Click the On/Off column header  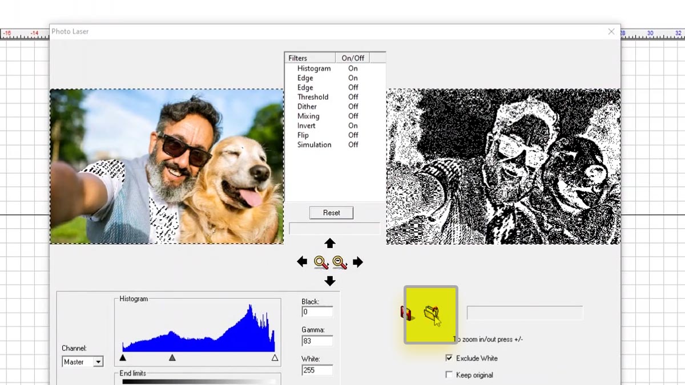coord(353,57)
